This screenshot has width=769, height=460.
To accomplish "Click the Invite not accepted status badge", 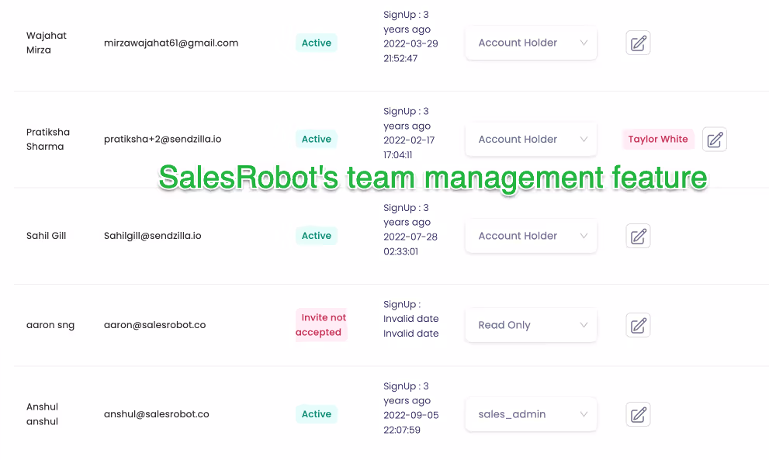I will point(320,325).
